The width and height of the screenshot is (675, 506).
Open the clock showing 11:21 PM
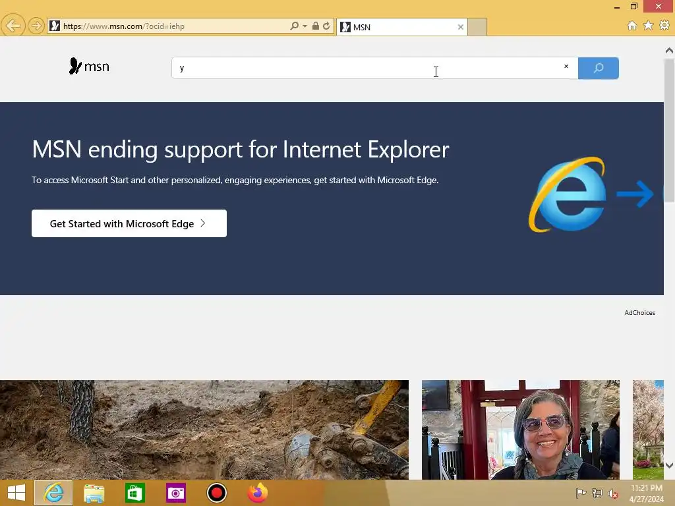point(646,493)
